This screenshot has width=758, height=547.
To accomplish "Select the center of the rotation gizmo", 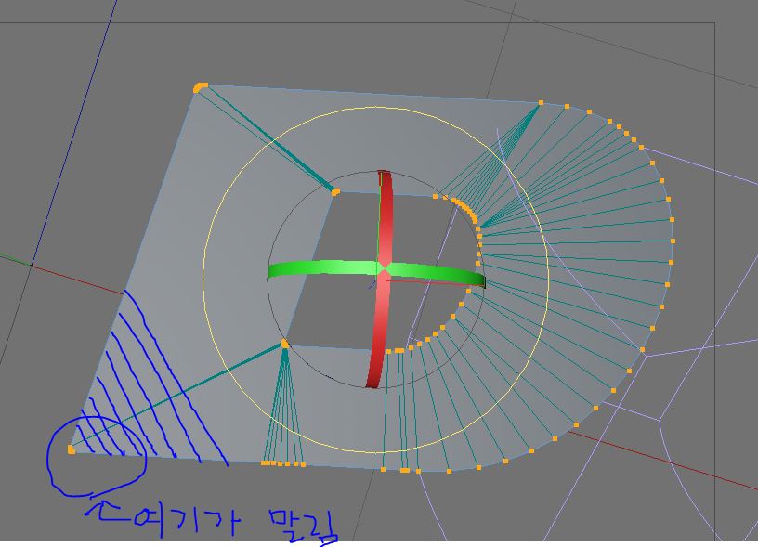I will 384,267.
